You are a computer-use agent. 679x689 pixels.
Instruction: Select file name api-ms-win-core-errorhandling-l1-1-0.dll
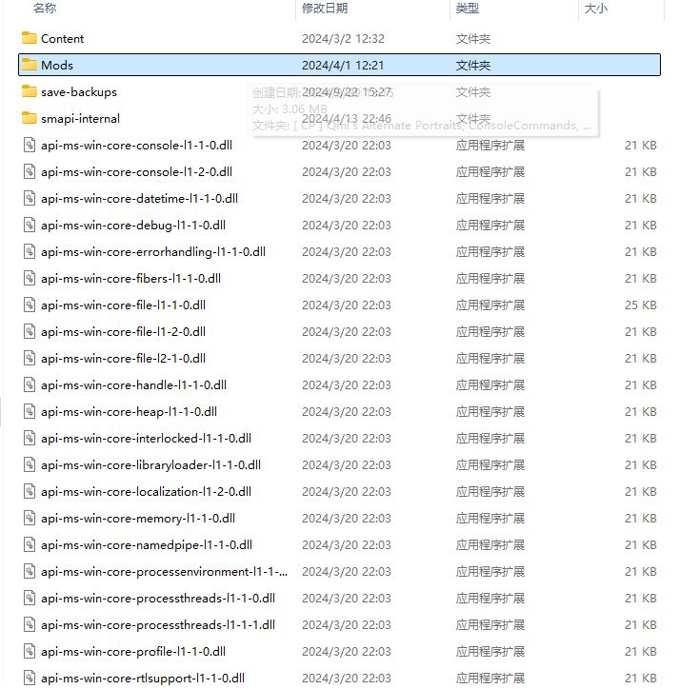click(x=153, y=252)
